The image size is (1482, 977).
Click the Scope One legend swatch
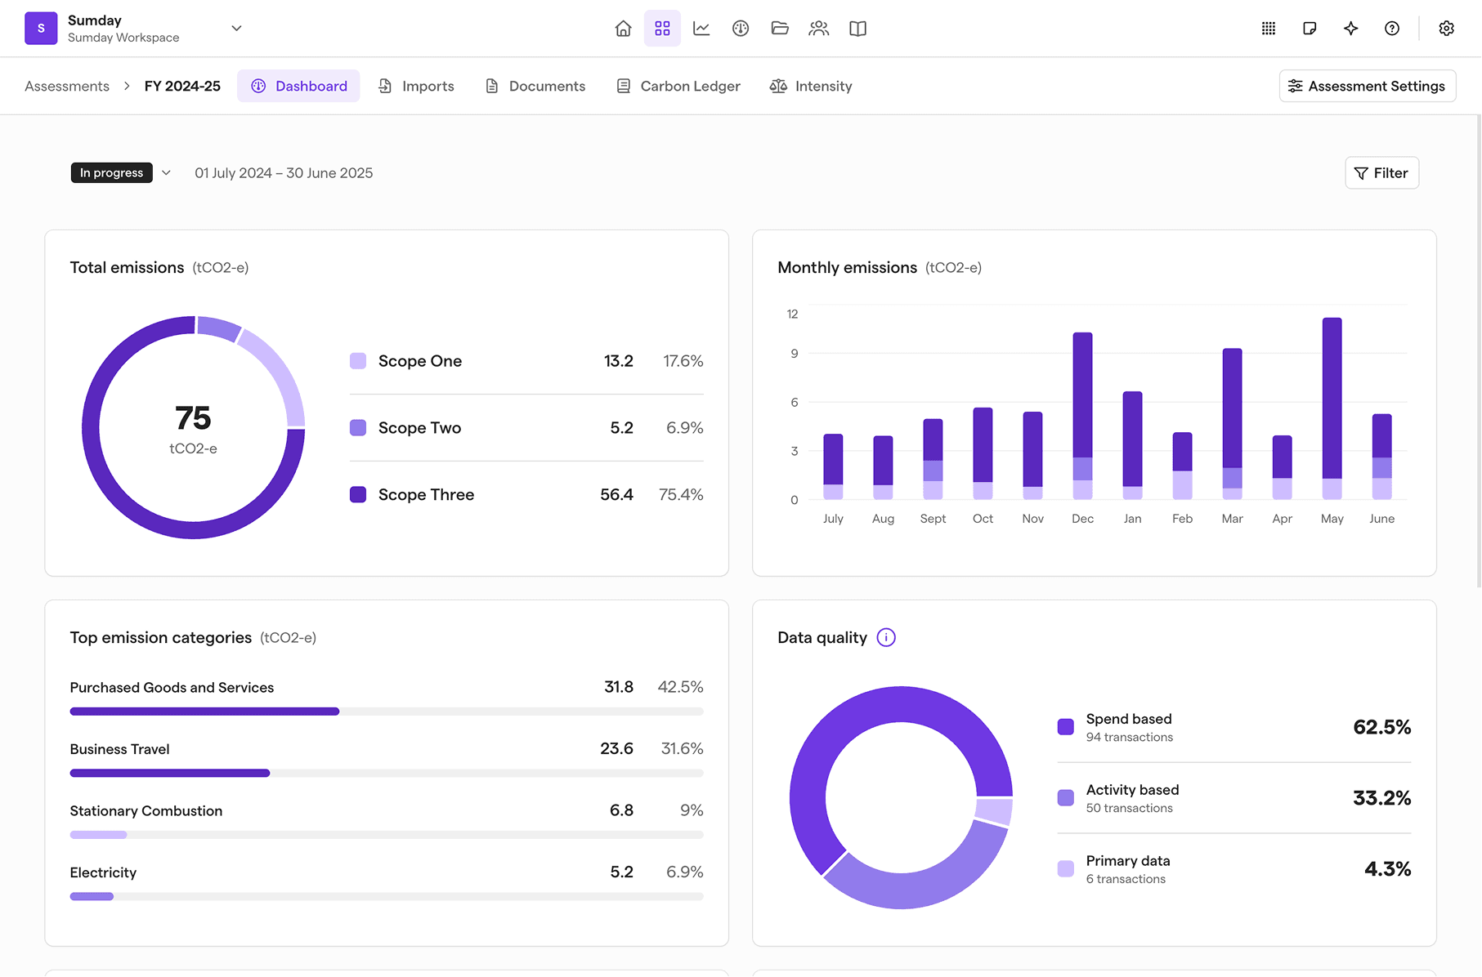coord(358,361)
